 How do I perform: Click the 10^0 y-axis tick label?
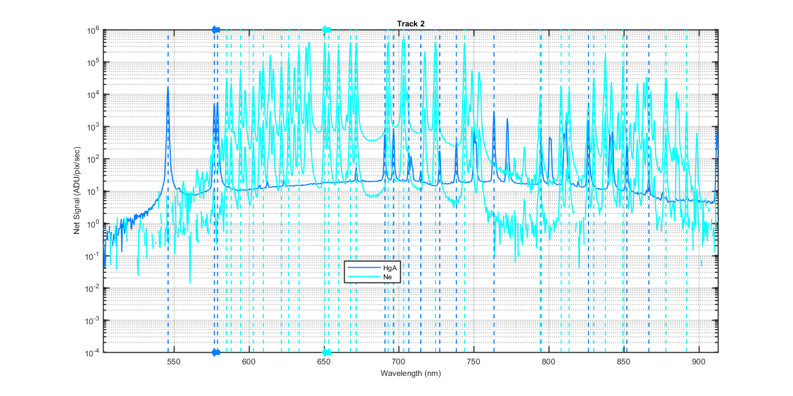(x=94, y=223)
